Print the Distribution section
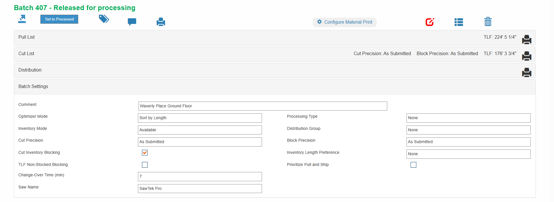 click(x=526, y=72)
